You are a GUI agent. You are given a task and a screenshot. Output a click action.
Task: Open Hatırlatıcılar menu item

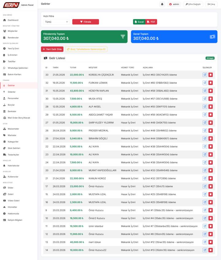point(19,166)
